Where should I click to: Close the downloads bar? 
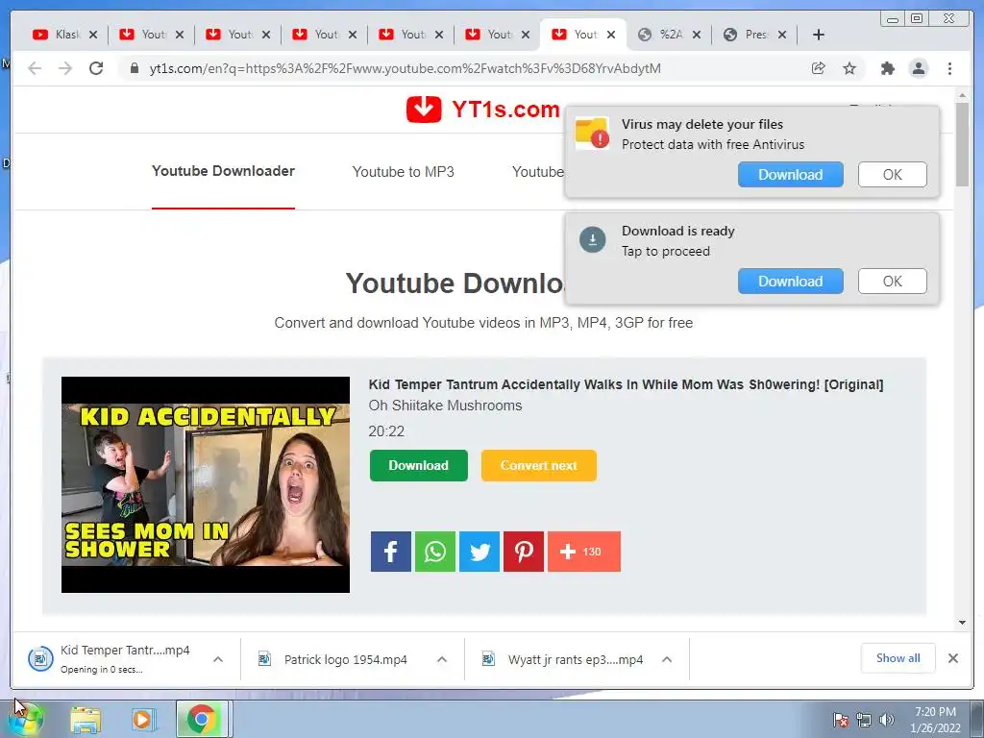click(953, 658)
